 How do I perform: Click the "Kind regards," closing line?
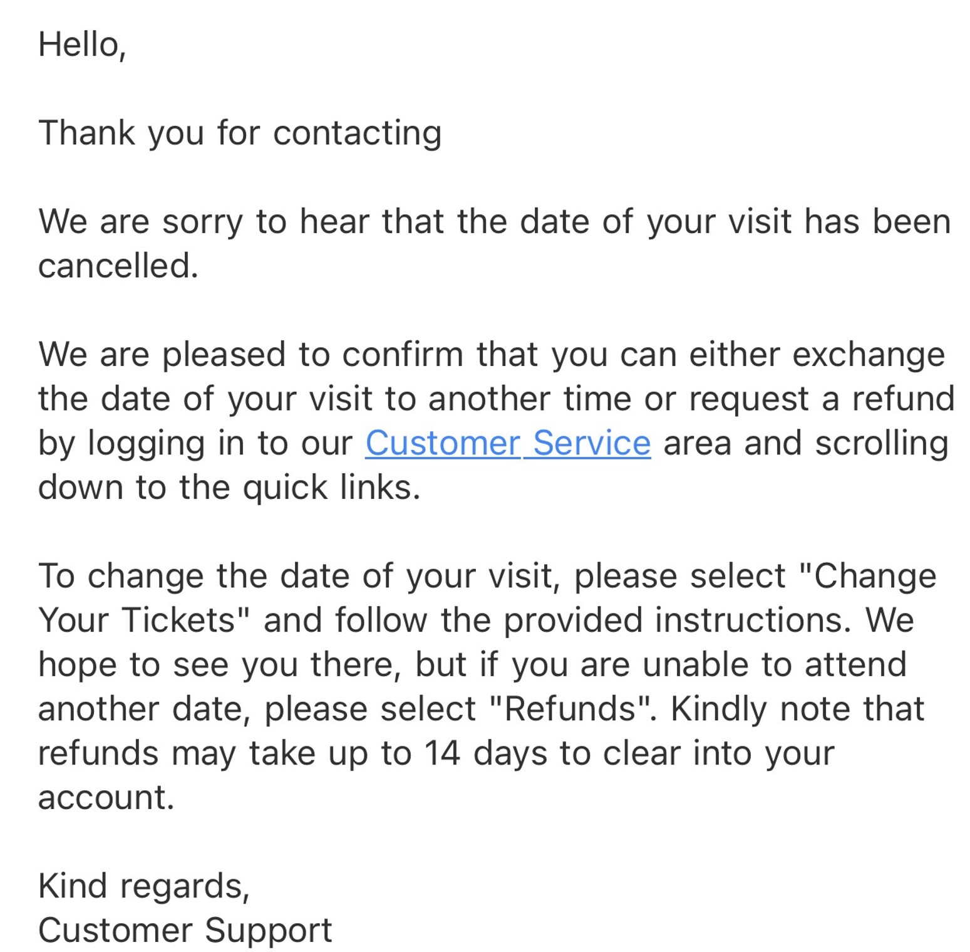pyautogui.click(x=144, y=886)
